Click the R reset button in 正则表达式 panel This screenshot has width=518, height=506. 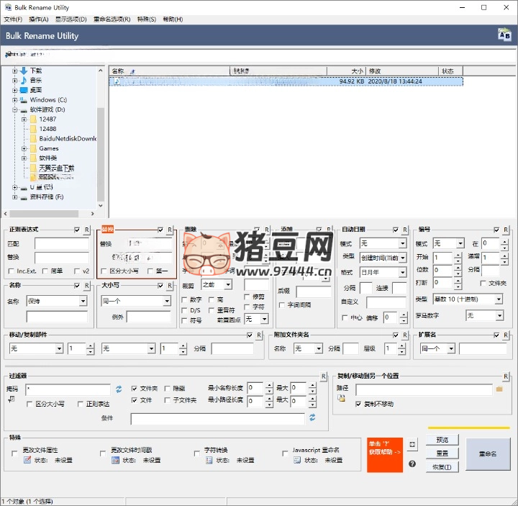point(86,230)
